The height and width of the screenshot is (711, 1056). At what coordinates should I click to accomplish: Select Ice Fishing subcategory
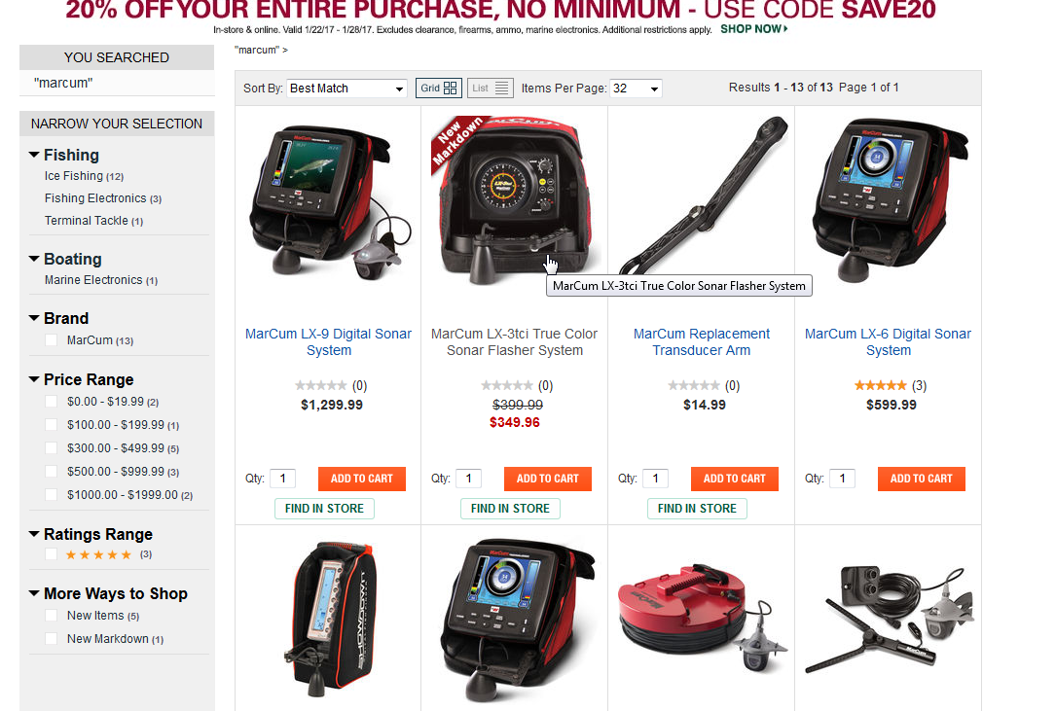tap(74, 176)
